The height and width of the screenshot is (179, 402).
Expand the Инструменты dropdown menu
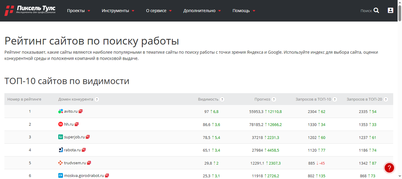[x=118, y=11]
